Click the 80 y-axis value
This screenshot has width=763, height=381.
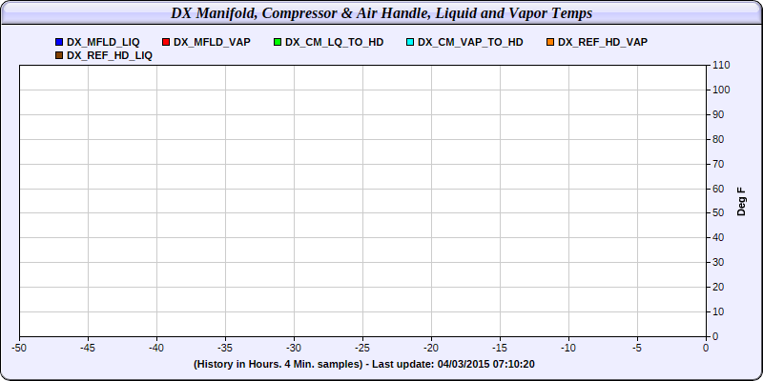[719, 139]
